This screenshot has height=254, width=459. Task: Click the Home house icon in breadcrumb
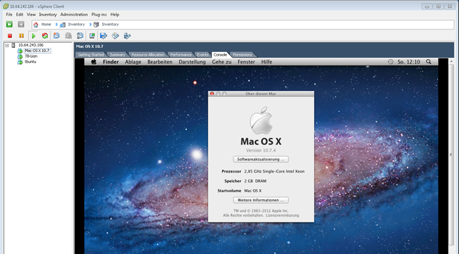click(x=35, y=24)
